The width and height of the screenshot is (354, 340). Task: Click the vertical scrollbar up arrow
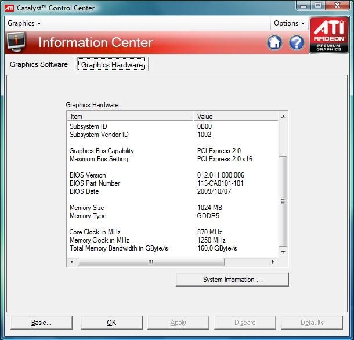point(283,117)
